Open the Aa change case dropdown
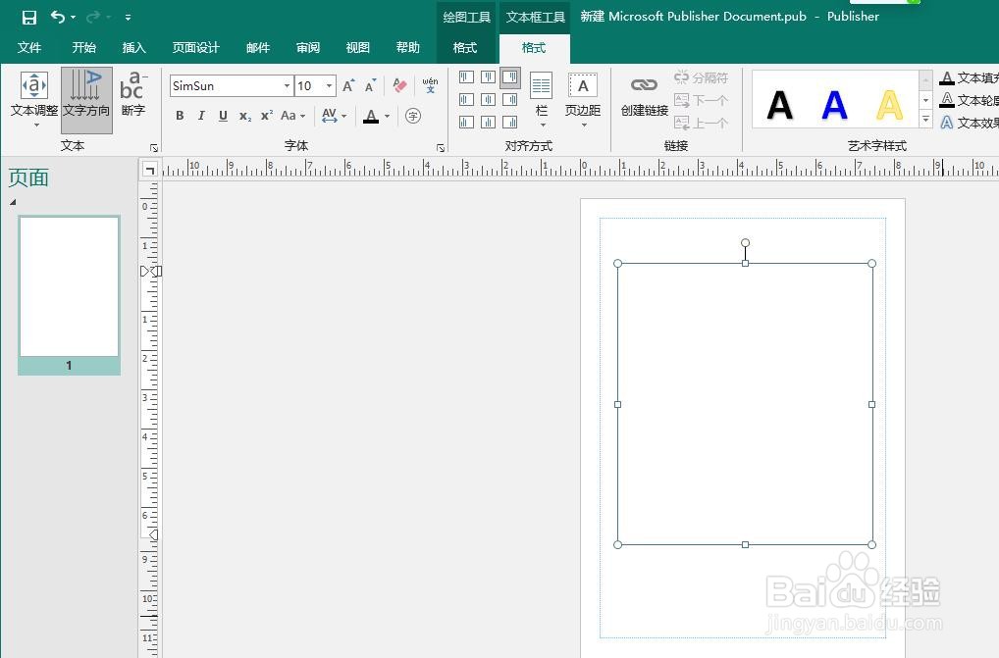 [x=293, y=116]
